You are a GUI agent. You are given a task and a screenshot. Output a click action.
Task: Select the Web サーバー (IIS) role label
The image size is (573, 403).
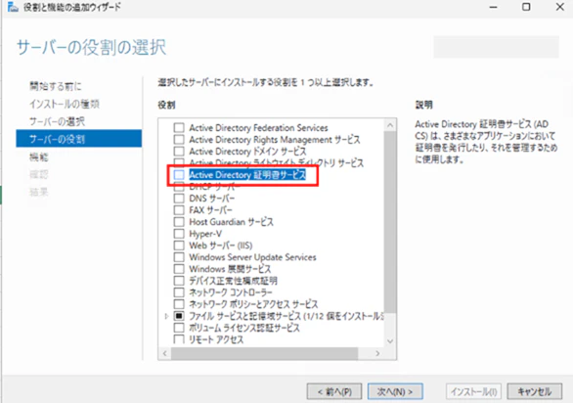221,246
